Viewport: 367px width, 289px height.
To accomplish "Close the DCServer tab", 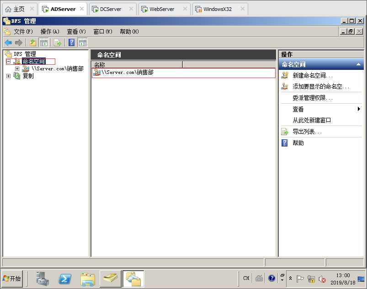I will [x=131, y=9].
